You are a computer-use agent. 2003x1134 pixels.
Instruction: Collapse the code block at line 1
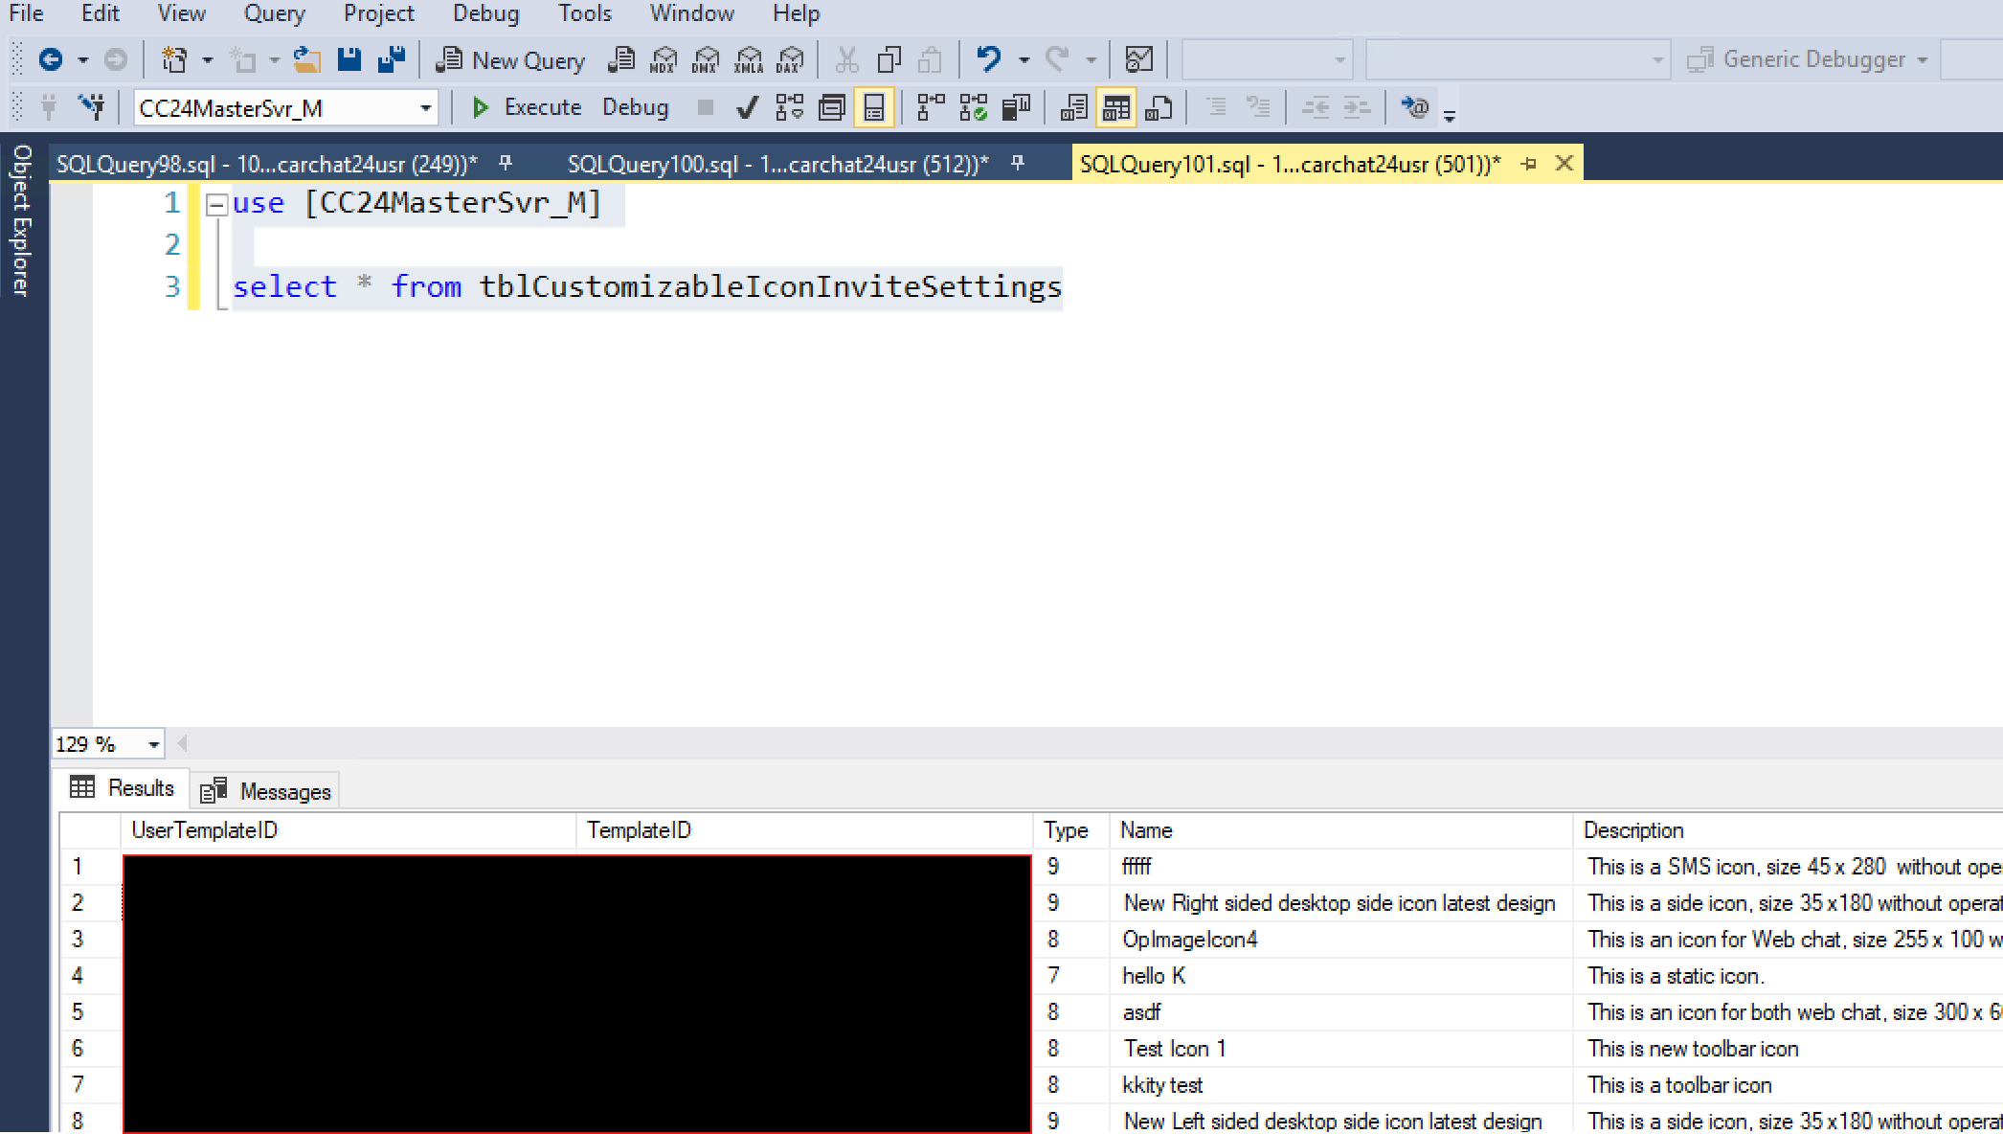[216, 204]
